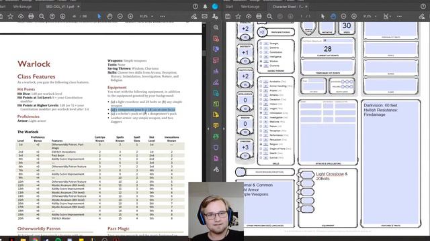Click Features & Traits box with Darkvision text

point(391,162)
